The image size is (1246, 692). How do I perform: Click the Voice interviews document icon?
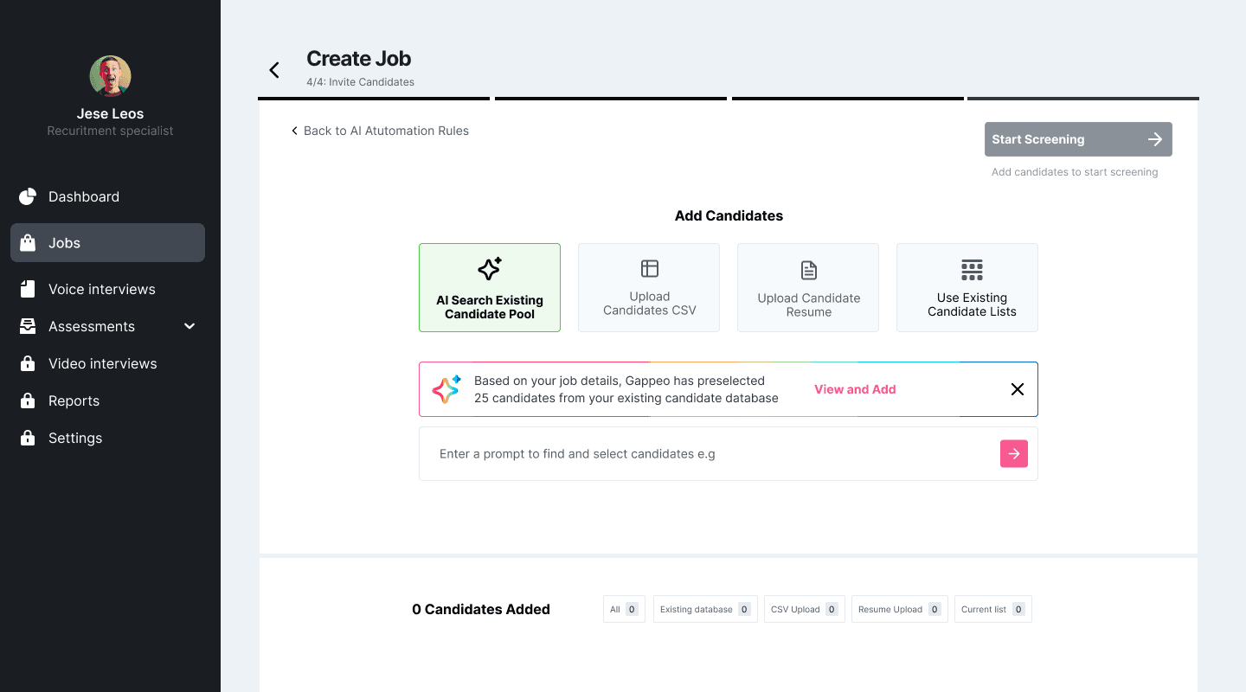[28, 289]
